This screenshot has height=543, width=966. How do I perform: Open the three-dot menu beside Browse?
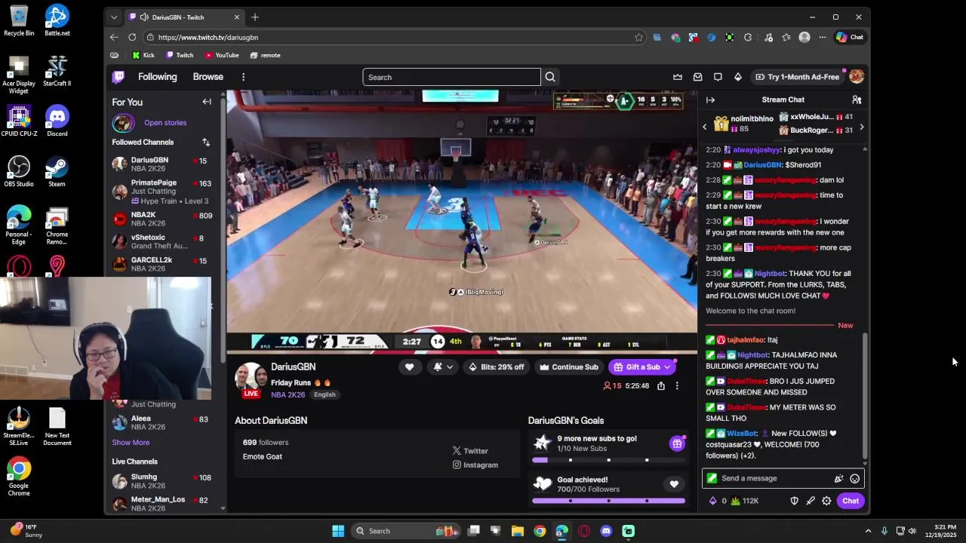click(x=243, y=77)
